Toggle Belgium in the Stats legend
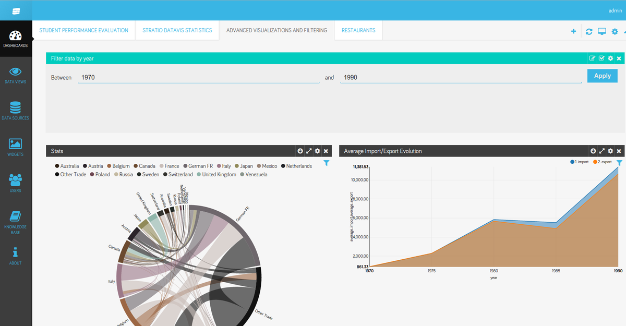This screenshot has height=326, width=626. point(118,166)
